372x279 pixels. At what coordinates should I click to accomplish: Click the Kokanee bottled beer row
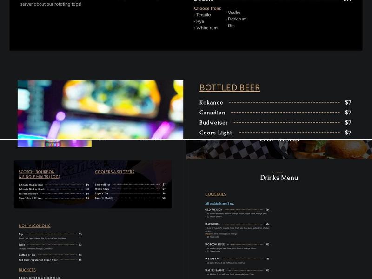click(212, 102)
